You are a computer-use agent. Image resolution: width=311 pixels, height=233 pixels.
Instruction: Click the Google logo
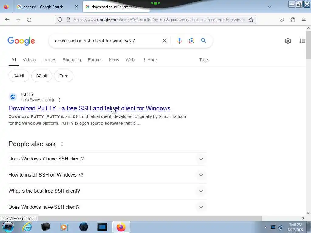tap(21, 41)
